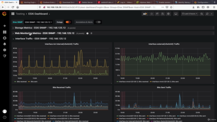Open the Configuration gear in sidebar
217x122 pixels.
click(4, 50)
